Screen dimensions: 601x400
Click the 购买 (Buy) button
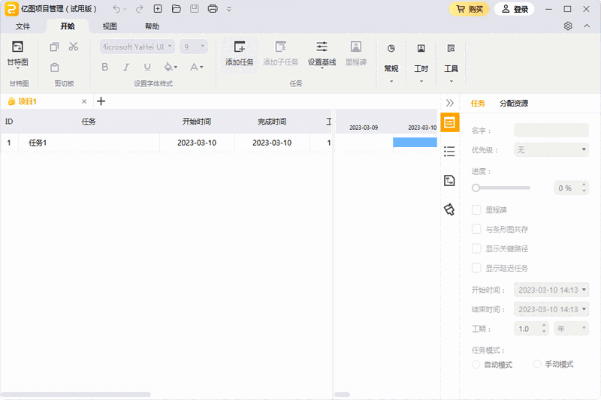470,9
